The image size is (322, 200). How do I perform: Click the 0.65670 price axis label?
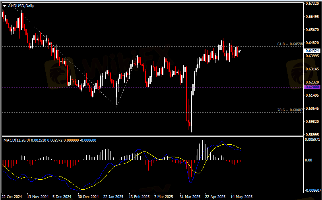click(312, 30)
